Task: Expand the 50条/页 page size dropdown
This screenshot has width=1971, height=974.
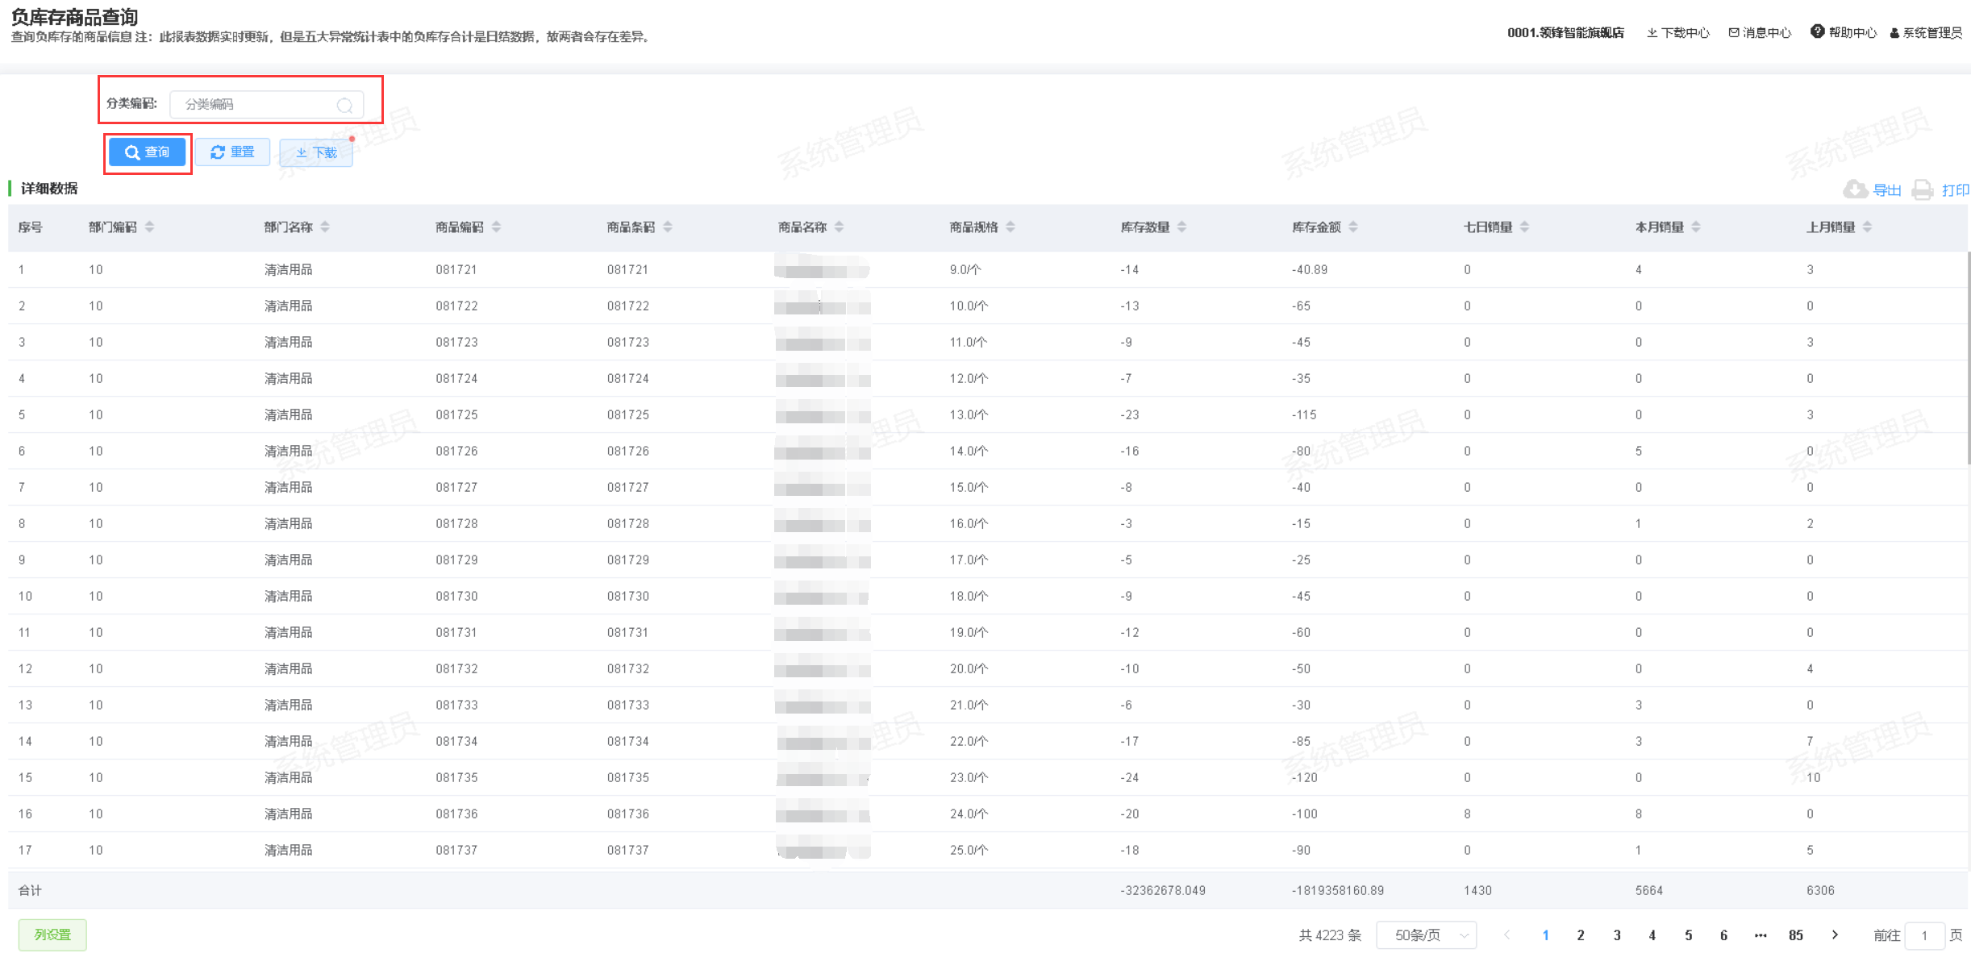Action: pos(1426,935)
